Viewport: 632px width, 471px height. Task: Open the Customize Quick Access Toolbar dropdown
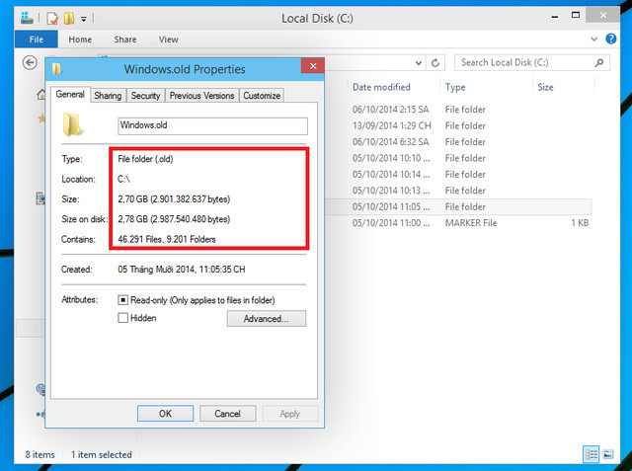[x=83, y=19]
